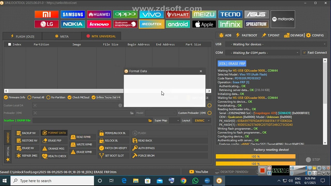Open the Vsmart brand section
Viewport: 331px width, 186px height.
tap(178, 14)
